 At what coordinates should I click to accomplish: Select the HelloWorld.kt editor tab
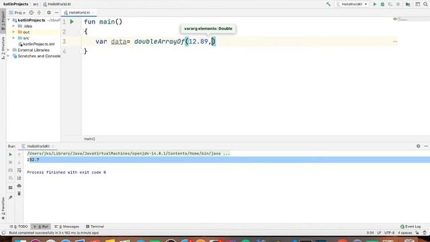79,13
